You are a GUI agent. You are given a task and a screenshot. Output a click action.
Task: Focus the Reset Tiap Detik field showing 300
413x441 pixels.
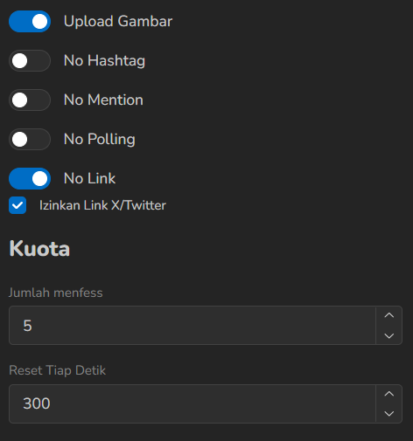click(x=192, y=403)
